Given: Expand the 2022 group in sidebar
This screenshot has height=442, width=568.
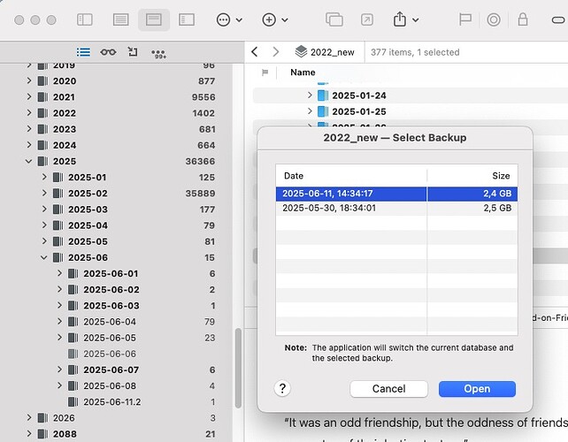Looking at the screenshot, I should pos(29,112).
